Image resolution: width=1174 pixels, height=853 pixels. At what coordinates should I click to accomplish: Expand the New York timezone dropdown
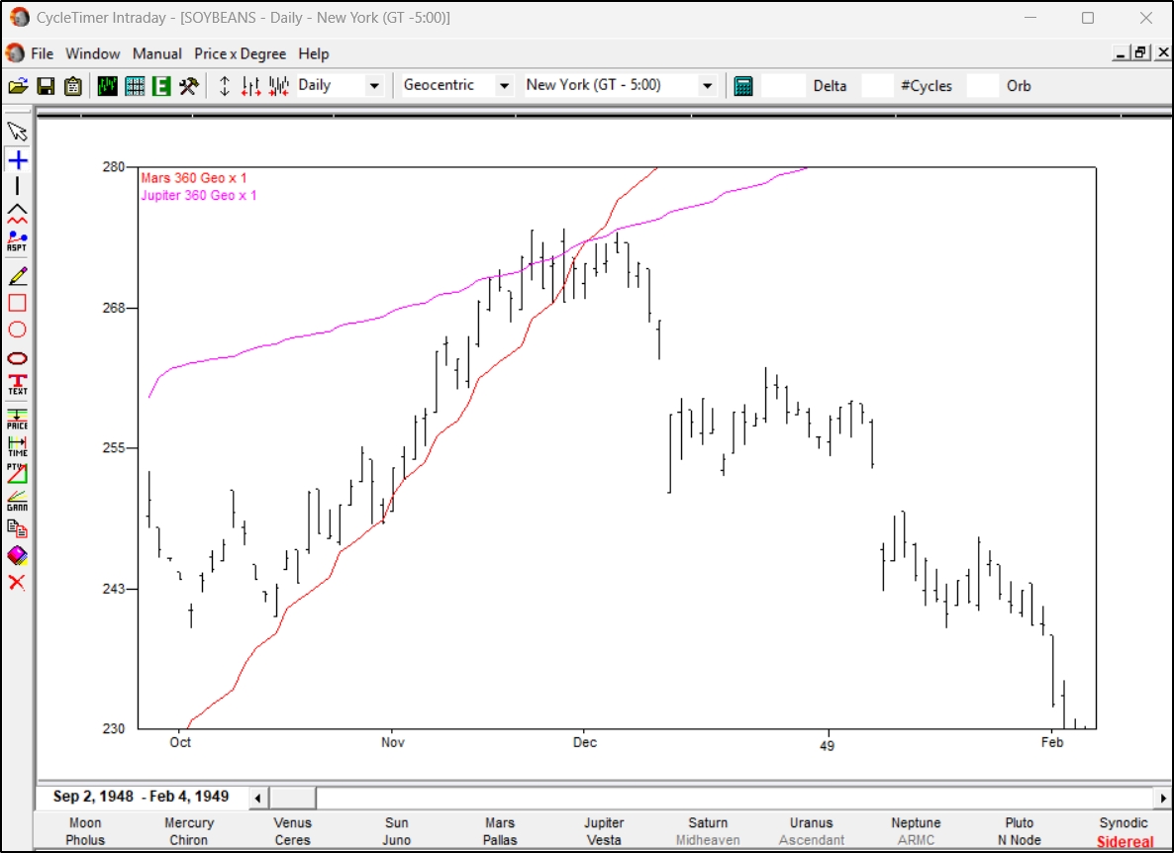point(709,85)
